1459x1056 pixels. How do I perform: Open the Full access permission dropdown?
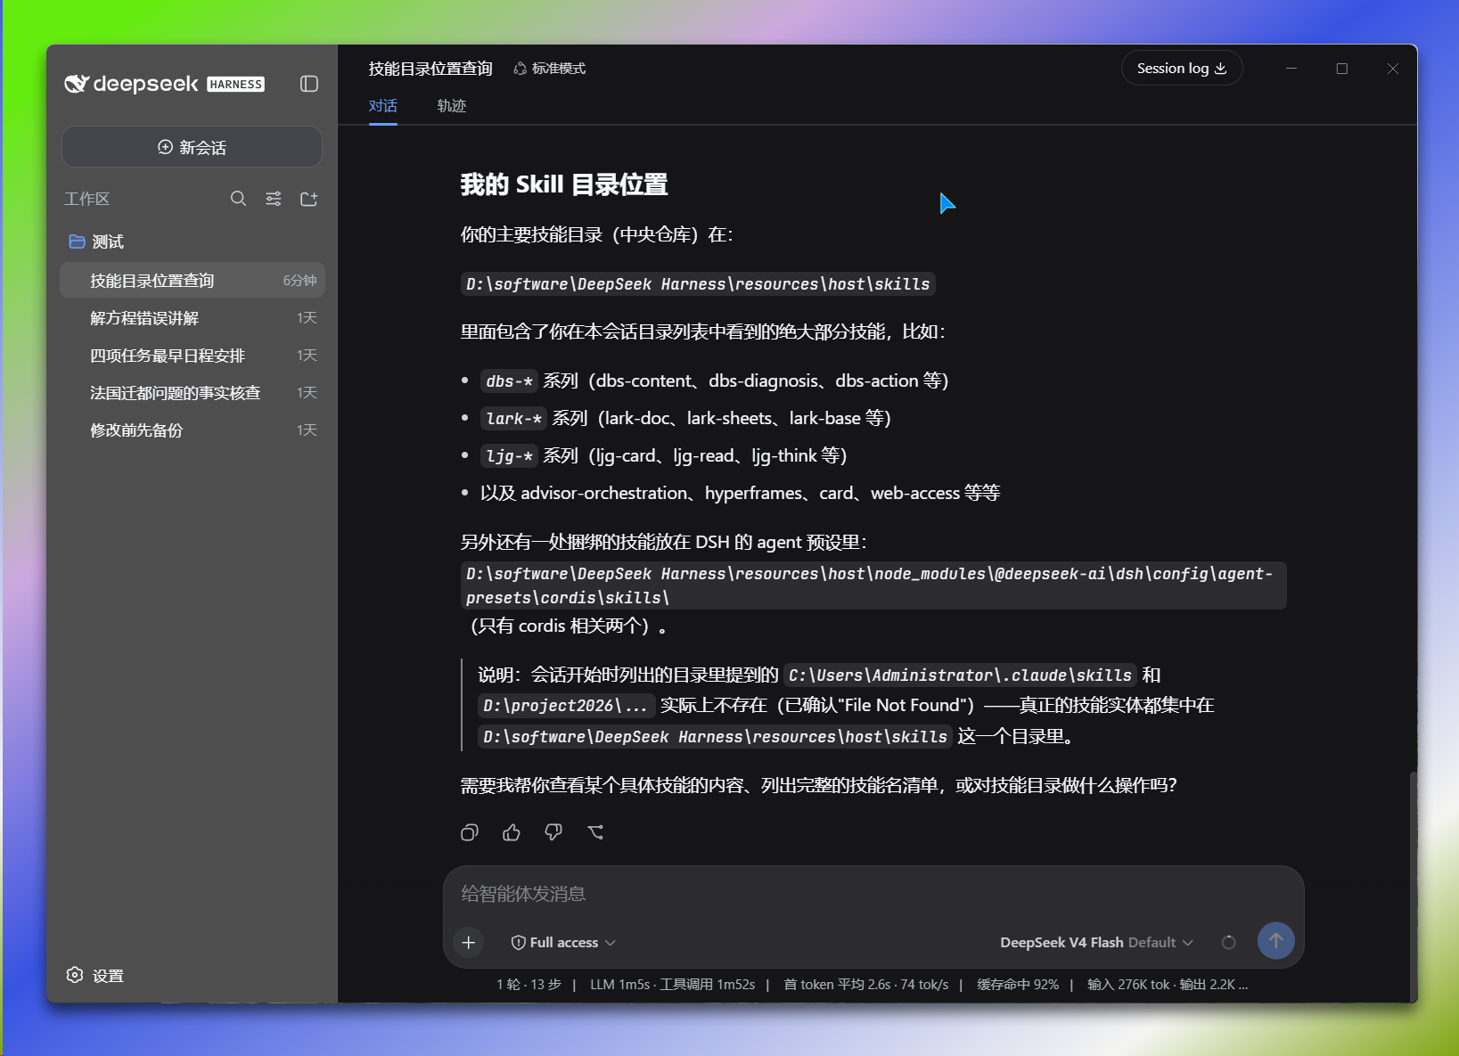coord(563,942)
